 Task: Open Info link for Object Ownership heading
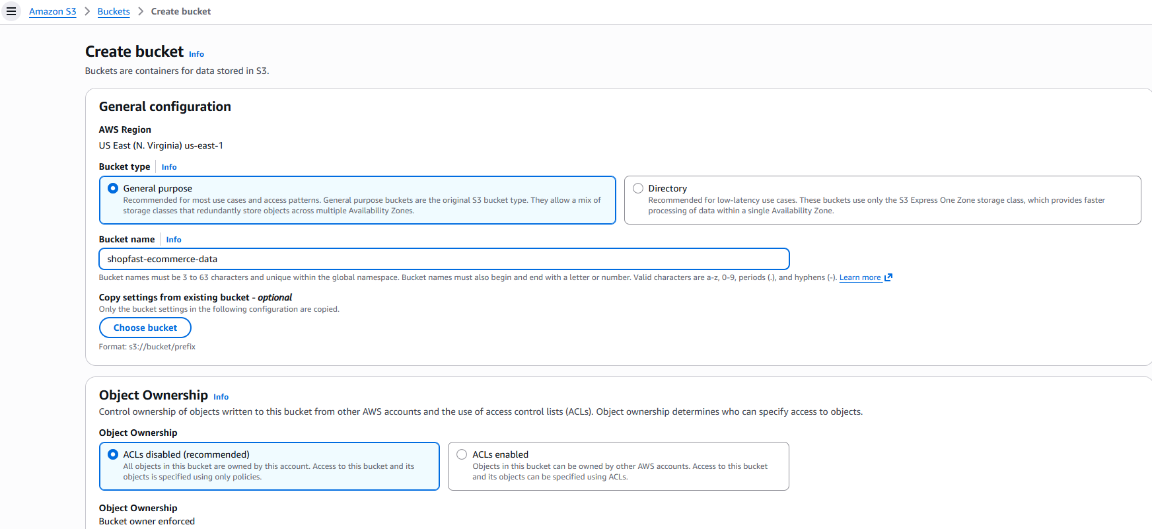click(x=221, y=397)
